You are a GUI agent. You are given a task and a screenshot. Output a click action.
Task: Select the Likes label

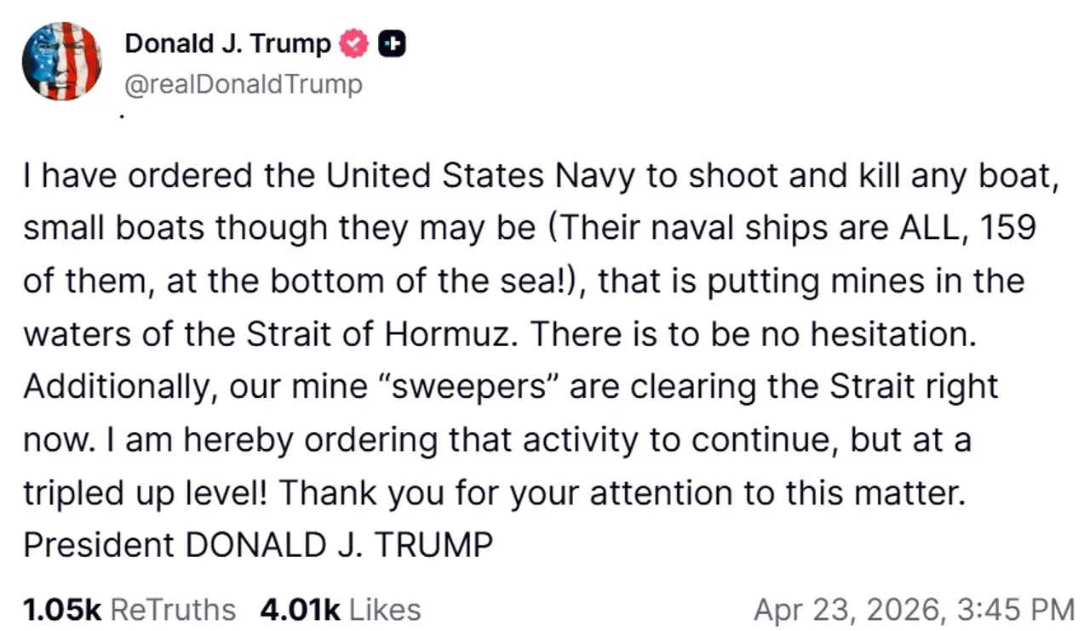385,609
